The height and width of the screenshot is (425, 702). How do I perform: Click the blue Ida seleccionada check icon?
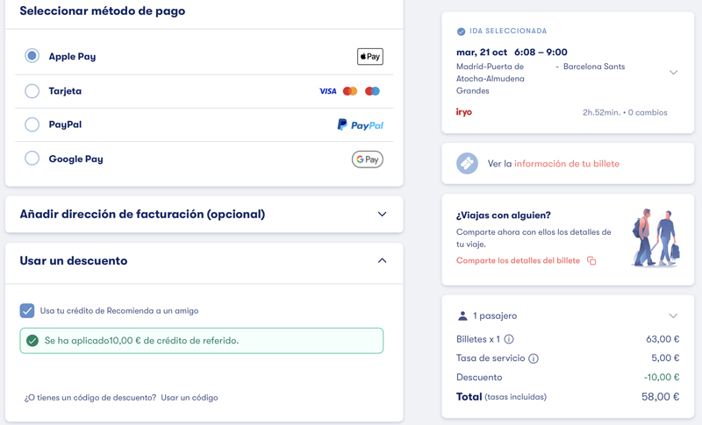[x=461, y=32]
